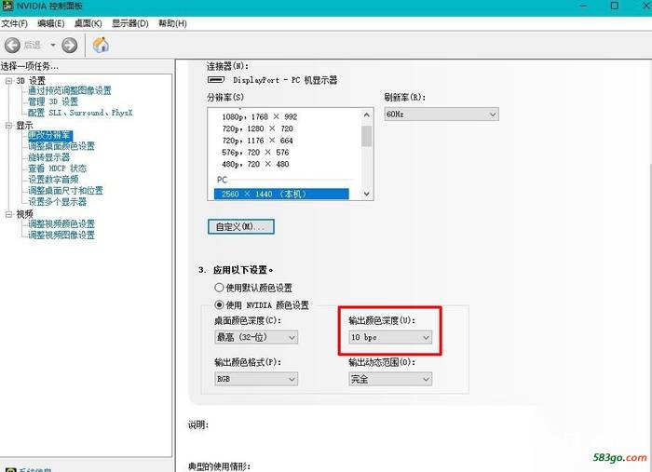Click resolution list scroll up arrow
This screenshot has height=472, width=652.
pos(366,115)
